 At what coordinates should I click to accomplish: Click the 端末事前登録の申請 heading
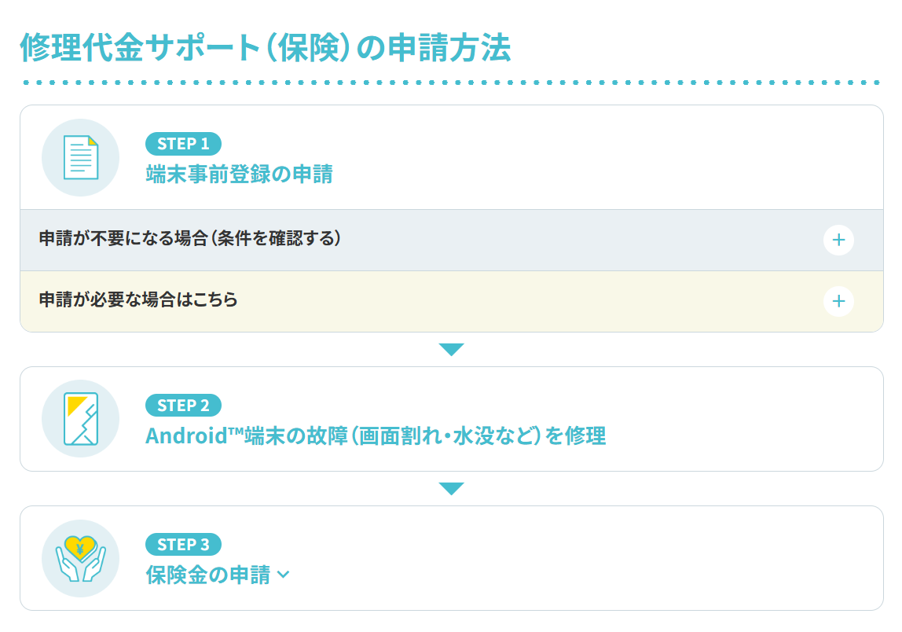coord(239,174)
